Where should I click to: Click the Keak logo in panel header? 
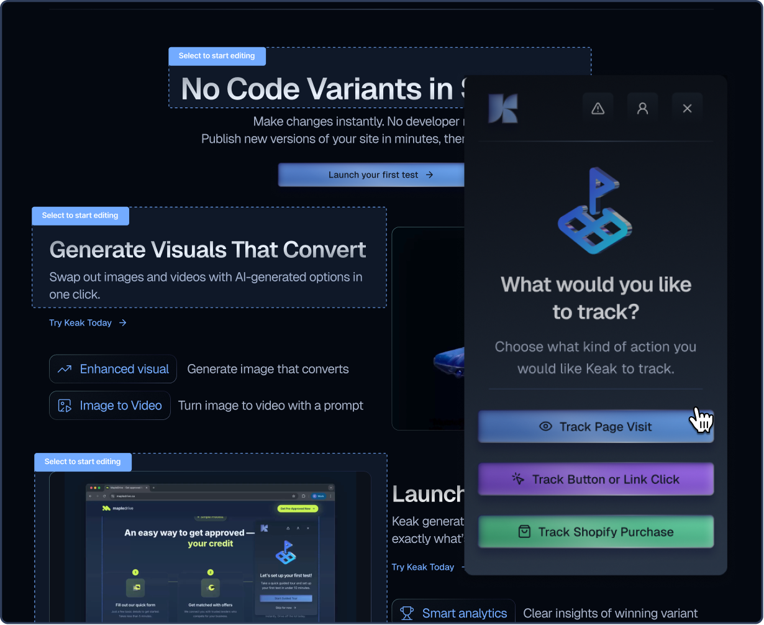pos(503,108)
